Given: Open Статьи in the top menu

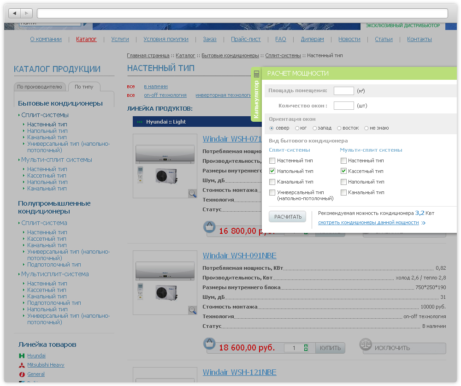Looking at the screenshot, I should [384, 39].
